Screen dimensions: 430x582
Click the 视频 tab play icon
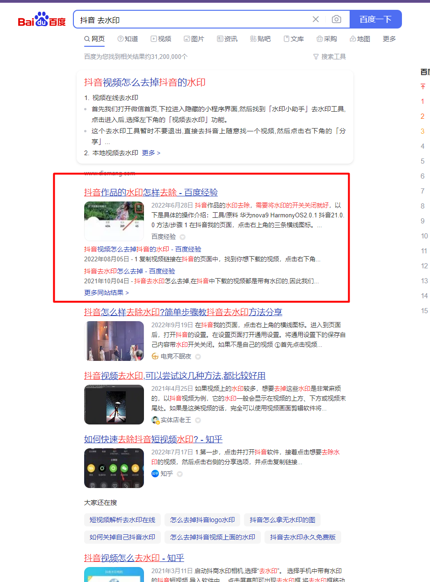coord(154,39)
